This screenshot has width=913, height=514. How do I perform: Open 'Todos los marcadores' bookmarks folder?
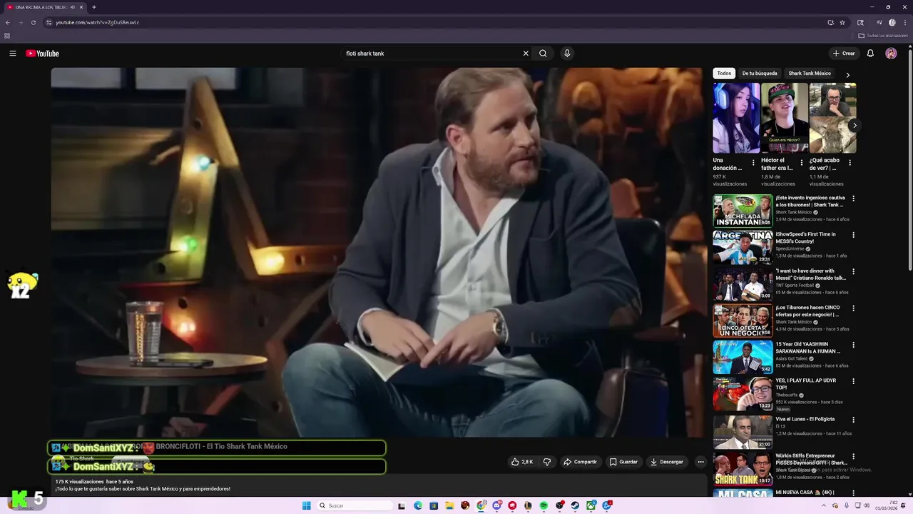click(883, 36)
